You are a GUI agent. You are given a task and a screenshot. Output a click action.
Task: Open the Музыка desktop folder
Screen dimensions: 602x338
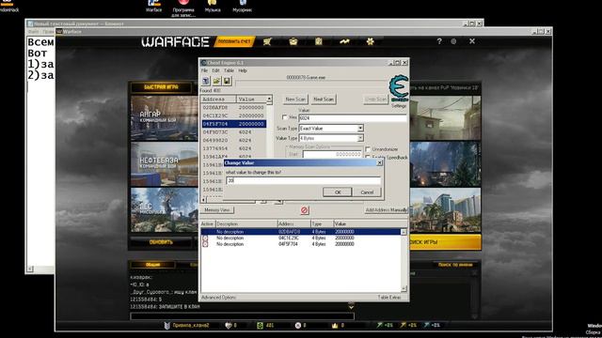pos(213,6)
